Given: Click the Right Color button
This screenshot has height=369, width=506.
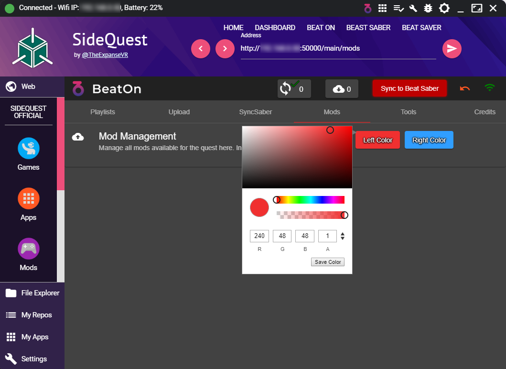Looking at the screenshot, I should [x=429, y=140].
